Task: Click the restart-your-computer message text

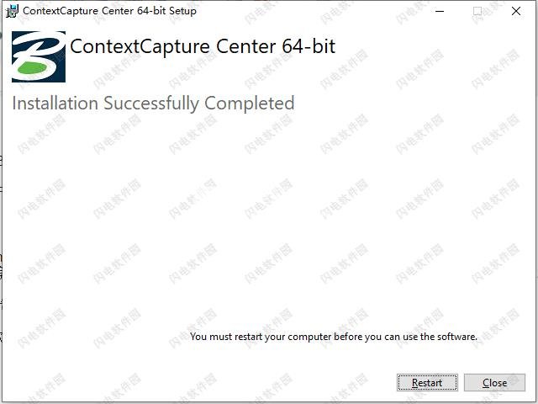Action: click(334, 337)
